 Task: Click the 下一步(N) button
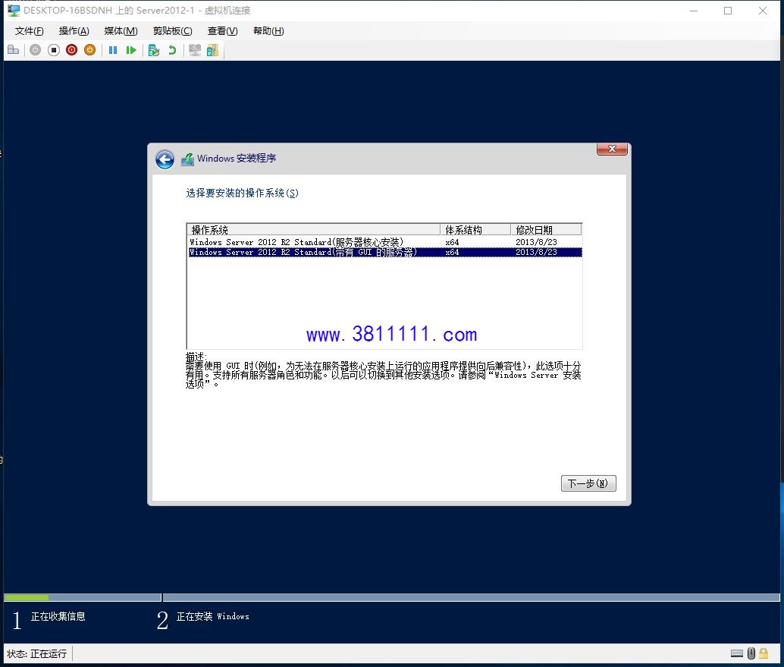coord(588,483)
